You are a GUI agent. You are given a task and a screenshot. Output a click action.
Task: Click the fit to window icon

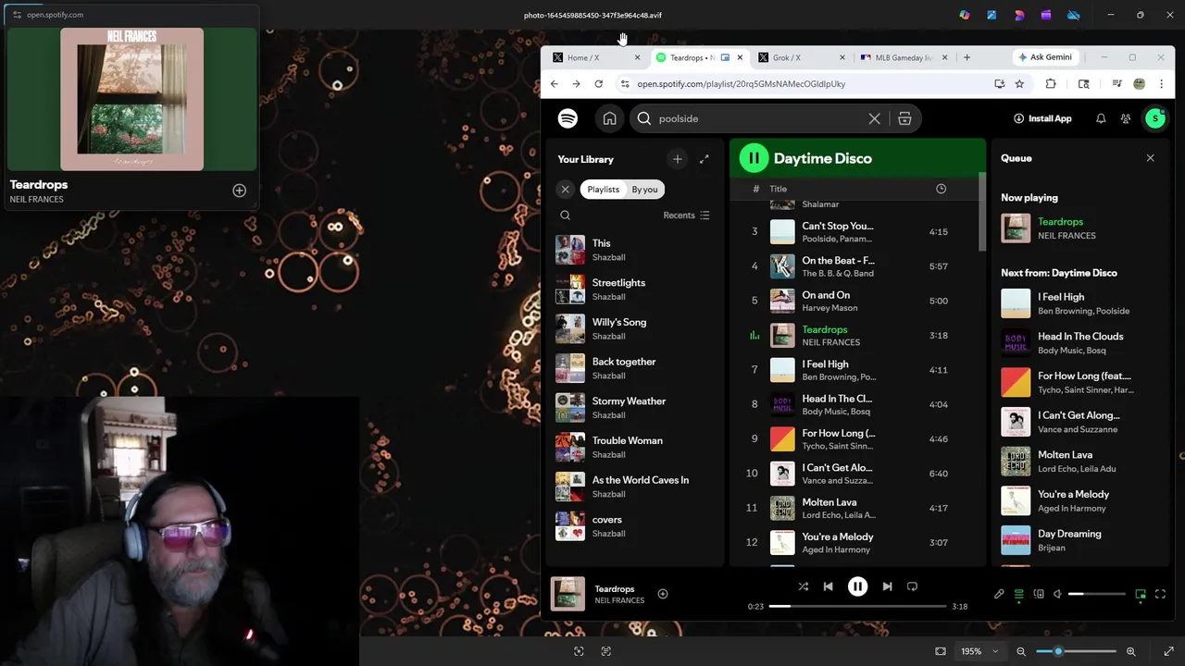click(x=941, y=651)
